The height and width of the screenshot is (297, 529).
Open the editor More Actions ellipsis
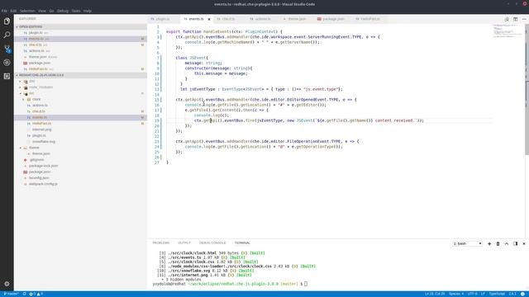(x=524, y=19)
